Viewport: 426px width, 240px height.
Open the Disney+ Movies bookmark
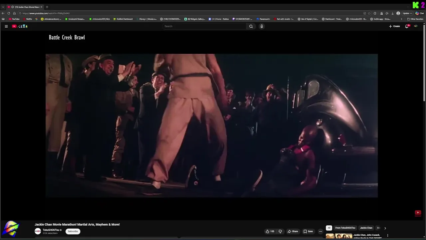tap(146, 19)
